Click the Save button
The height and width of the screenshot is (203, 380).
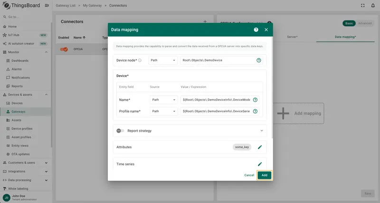coord(368,193)
